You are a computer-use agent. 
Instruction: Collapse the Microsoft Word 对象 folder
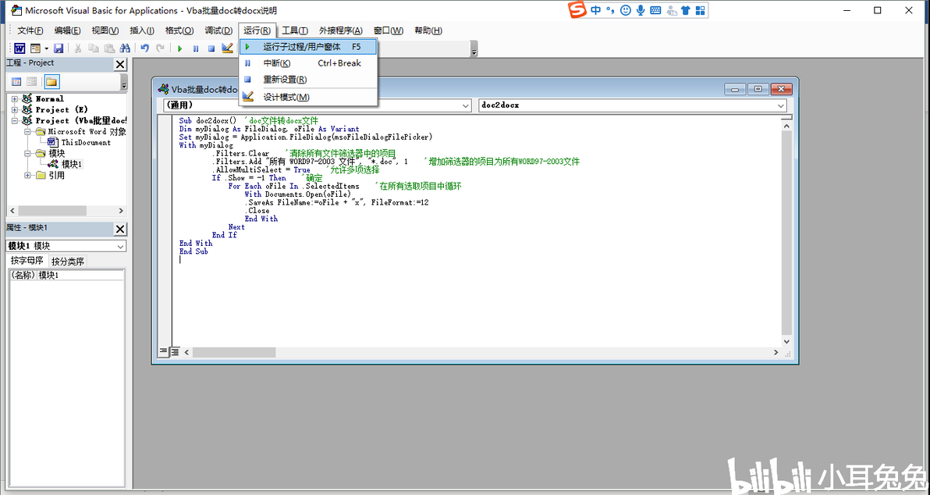click(x=27, y=132)
